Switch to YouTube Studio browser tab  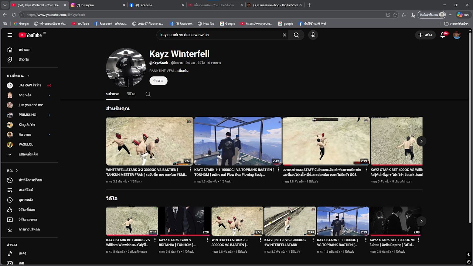pyautogui.click(x=216, y=5)
